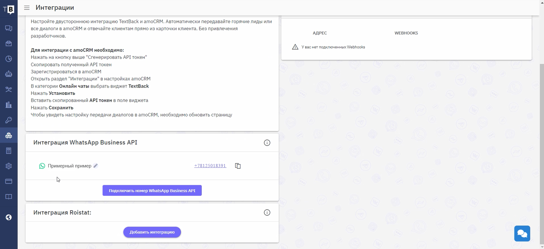Viewport: 544px width, 249px height.
Task: Open settings gear in sidebar
Action: pyautogui.click(x=9, y=166)
